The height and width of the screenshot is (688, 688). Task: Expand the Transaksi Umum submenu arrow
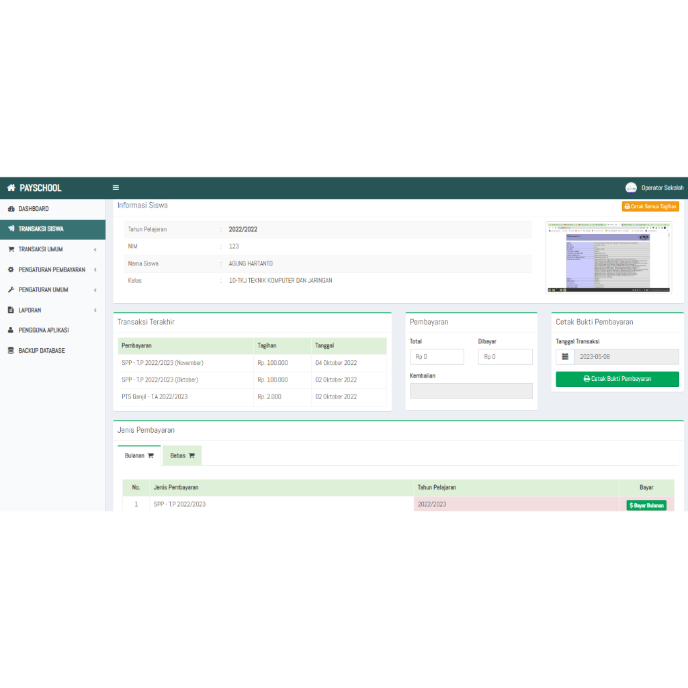tap(95, 250)
